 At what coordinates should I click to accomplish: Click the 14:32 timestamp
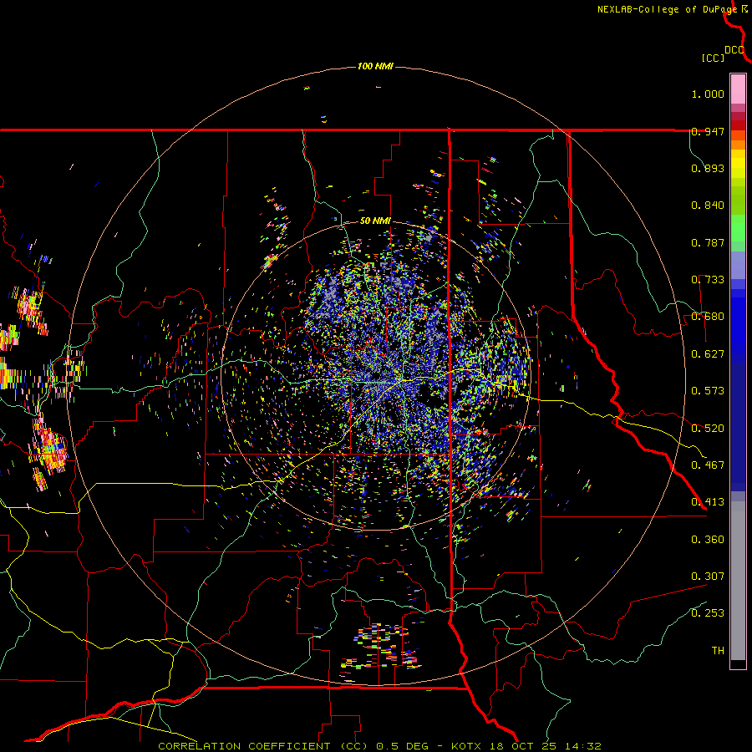click(583, 746)
